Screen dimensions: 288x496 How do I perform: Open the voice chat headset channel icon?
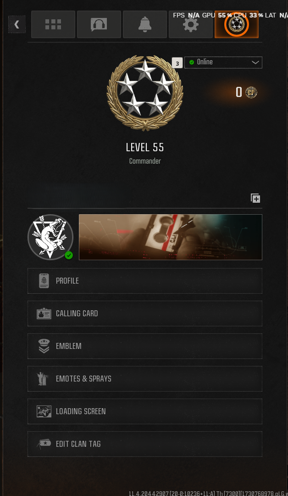tap(99, 24)
